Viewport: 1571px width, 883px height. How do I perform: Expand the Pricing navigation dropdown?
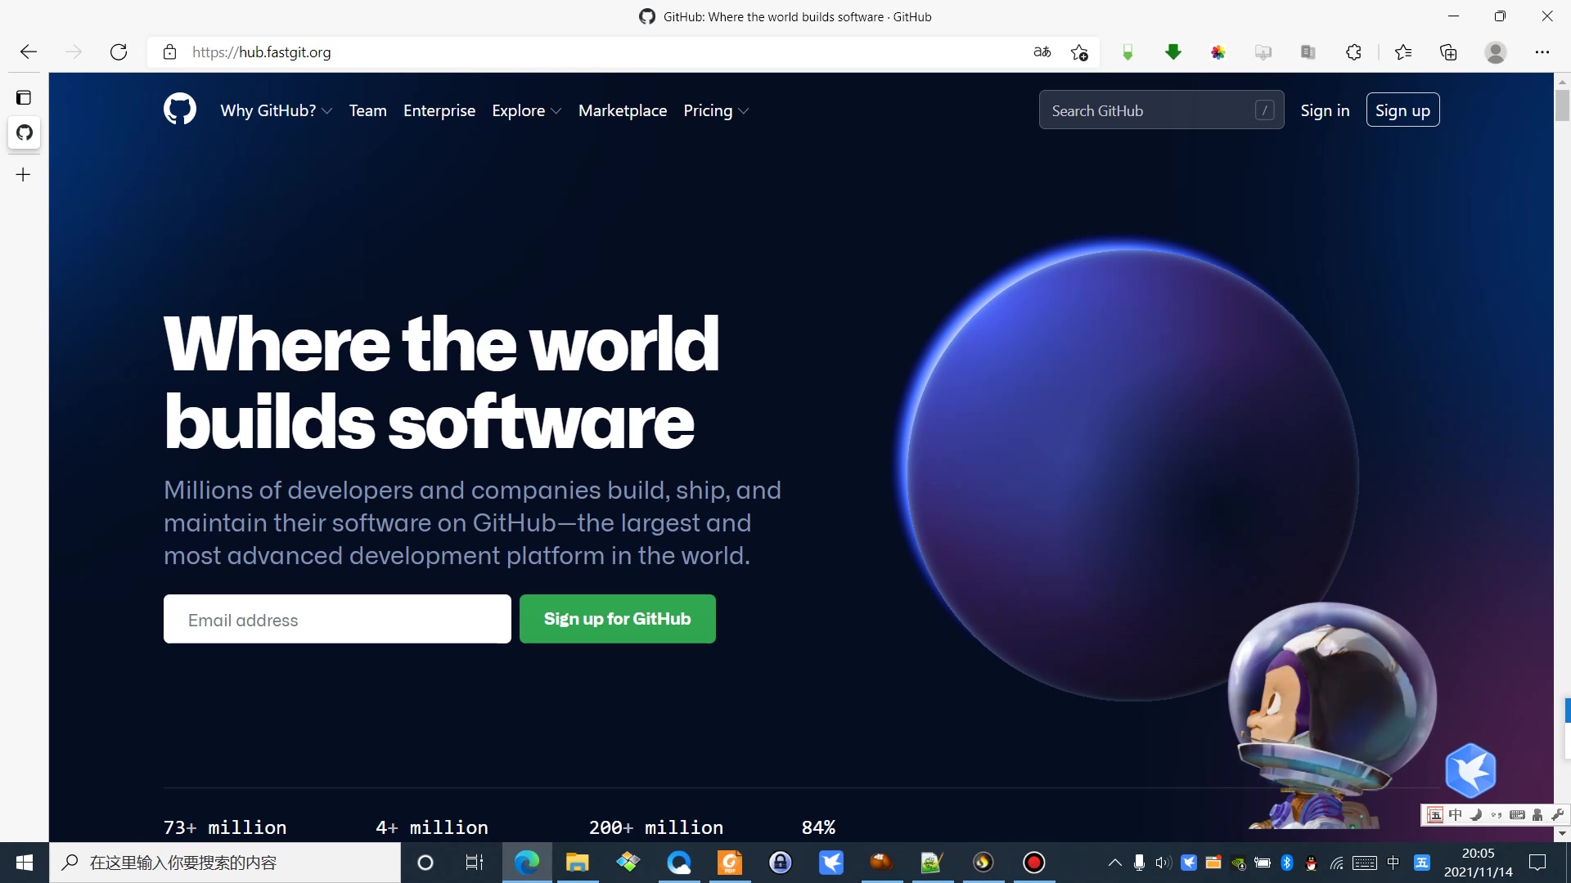click(717, 110)
